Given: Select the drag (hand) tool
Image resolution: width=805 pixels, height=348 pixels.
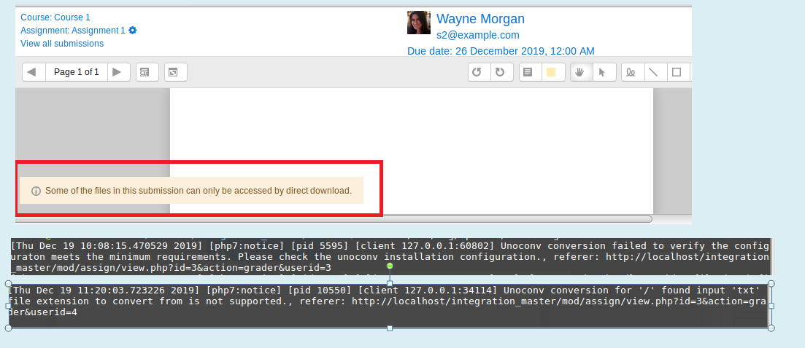Looking at the screenshot, I should pos(582,72).
